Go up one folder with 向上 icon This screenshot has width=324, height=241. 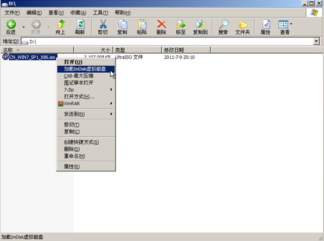point(61,24)
